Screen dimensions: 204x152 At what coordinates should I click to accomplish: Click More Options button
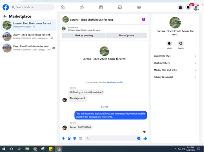pos(126,35)
